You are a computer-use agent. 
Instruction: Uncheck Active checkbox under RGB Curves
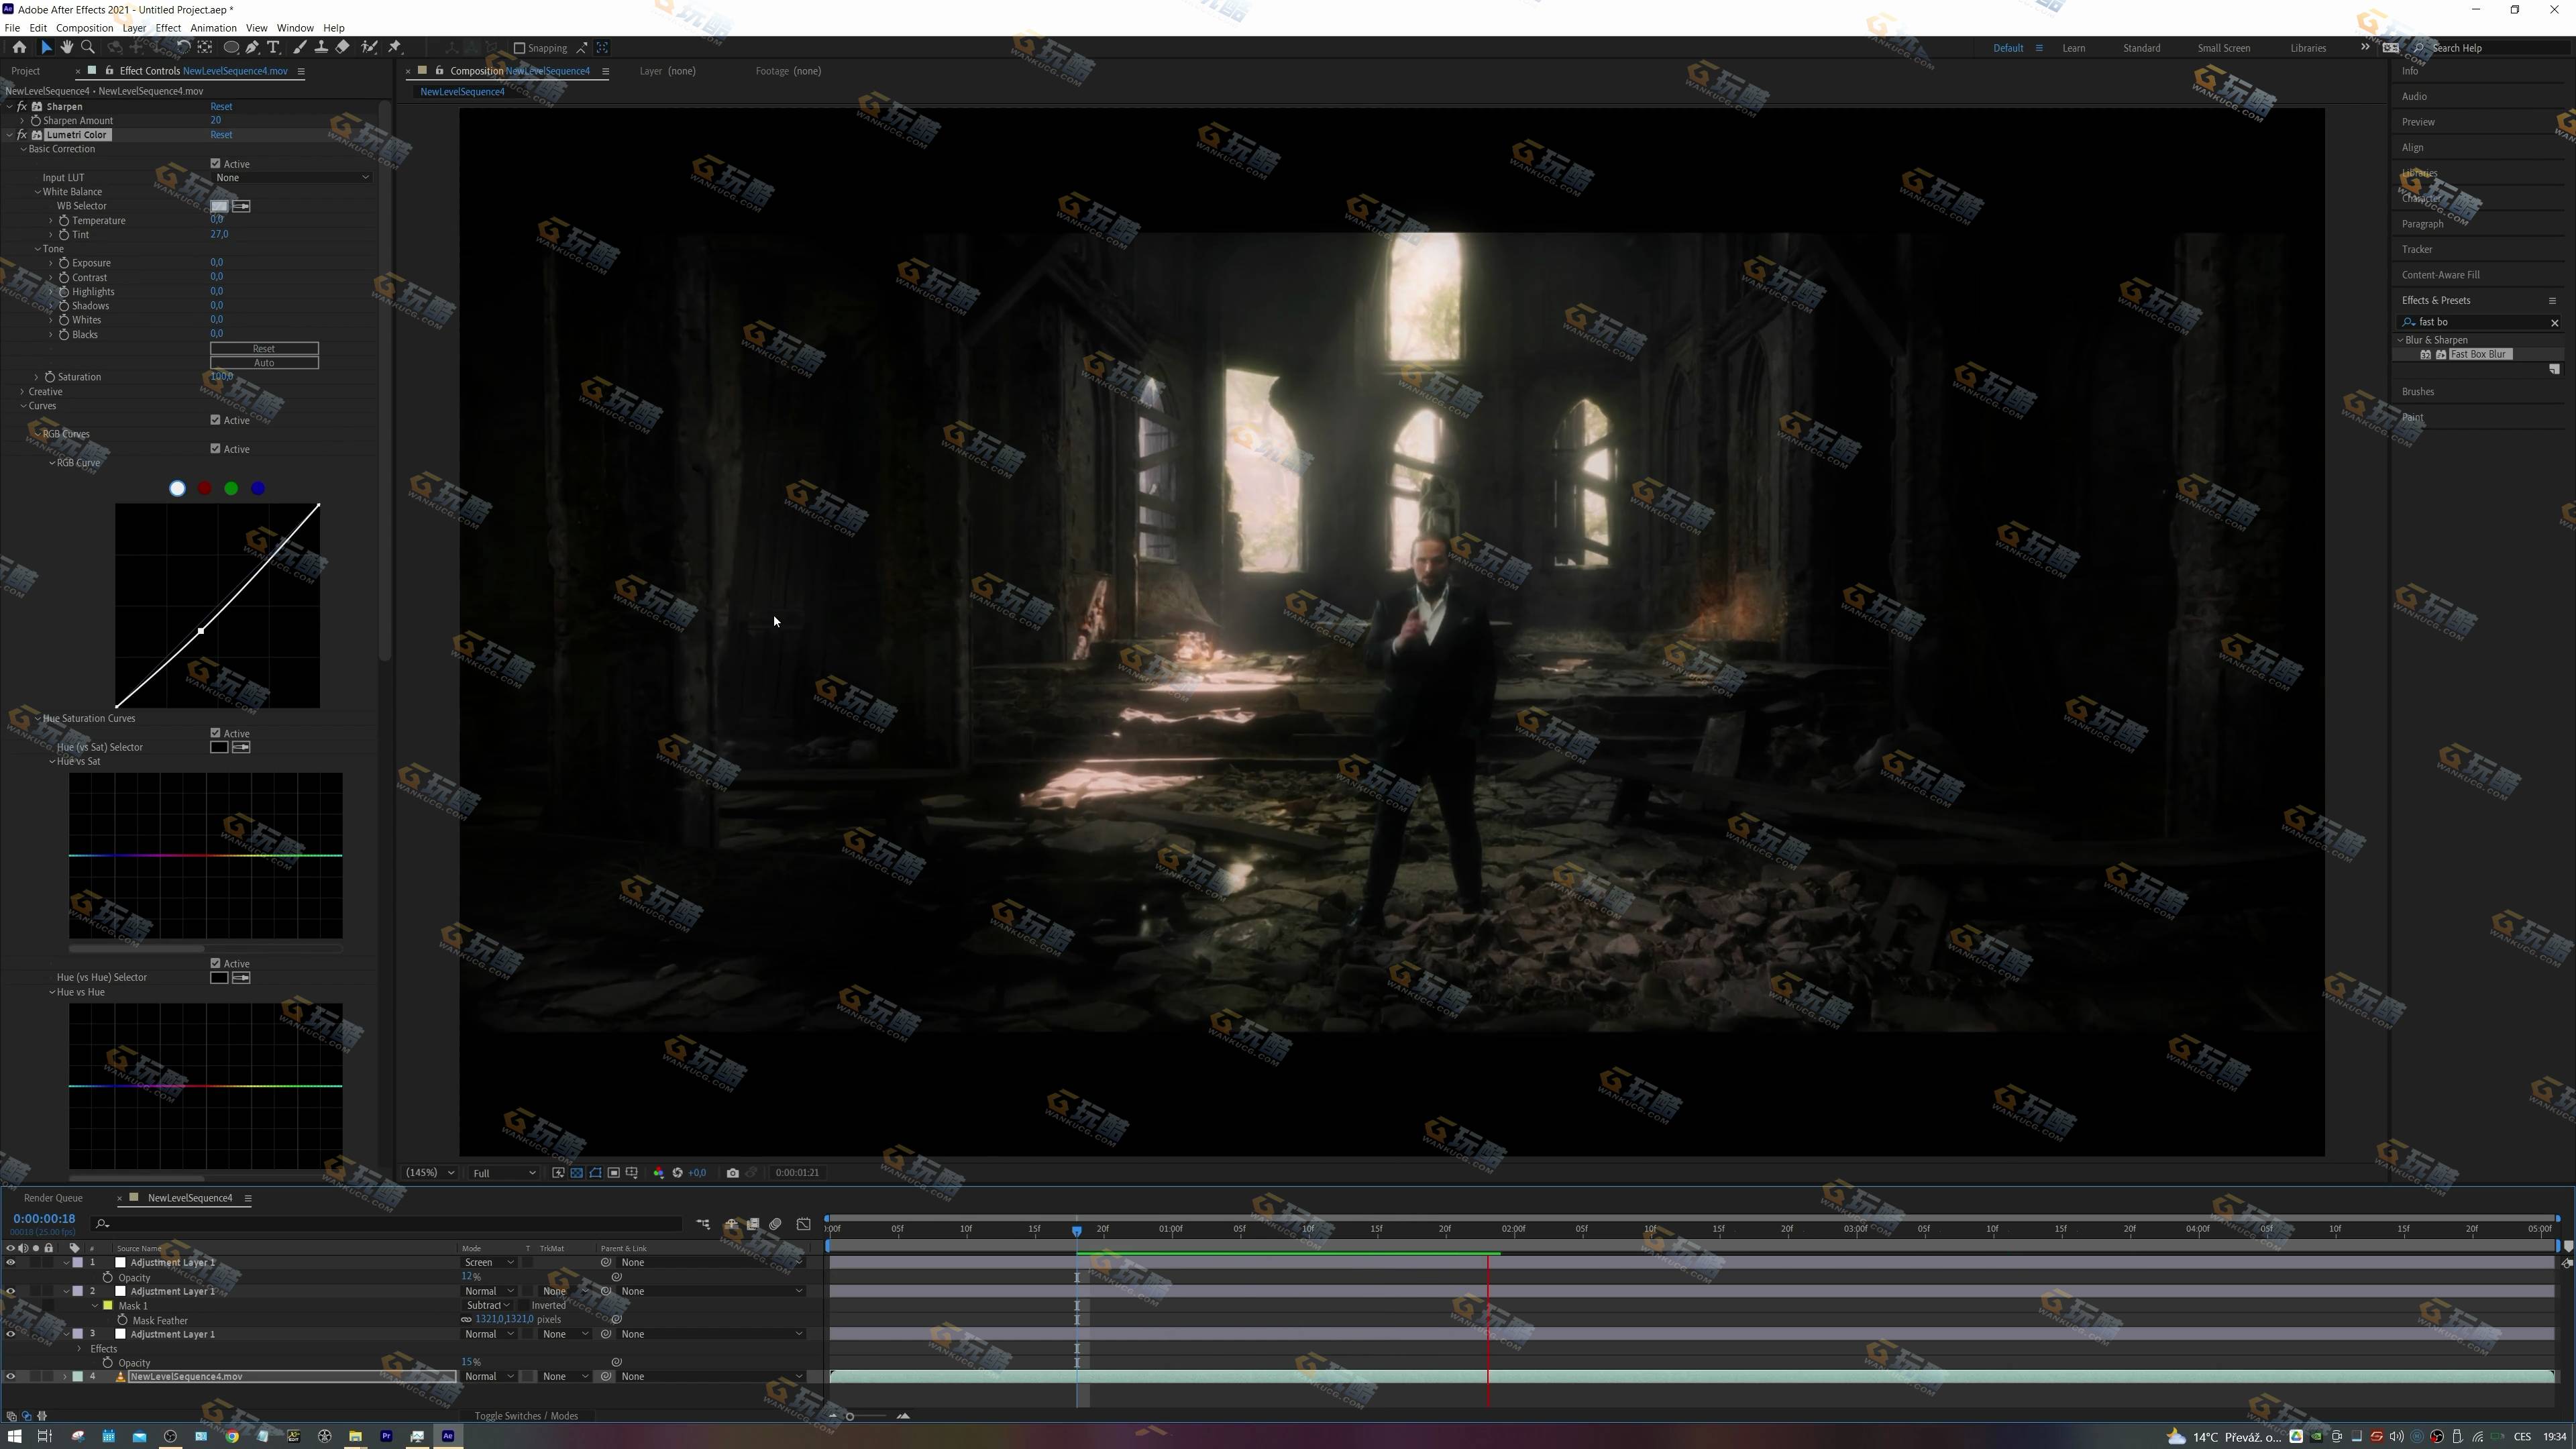[215, 449]
